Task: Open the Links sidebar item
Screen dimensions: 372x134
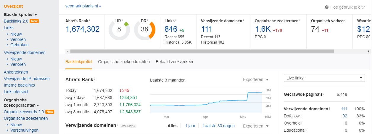Action: 9,28
